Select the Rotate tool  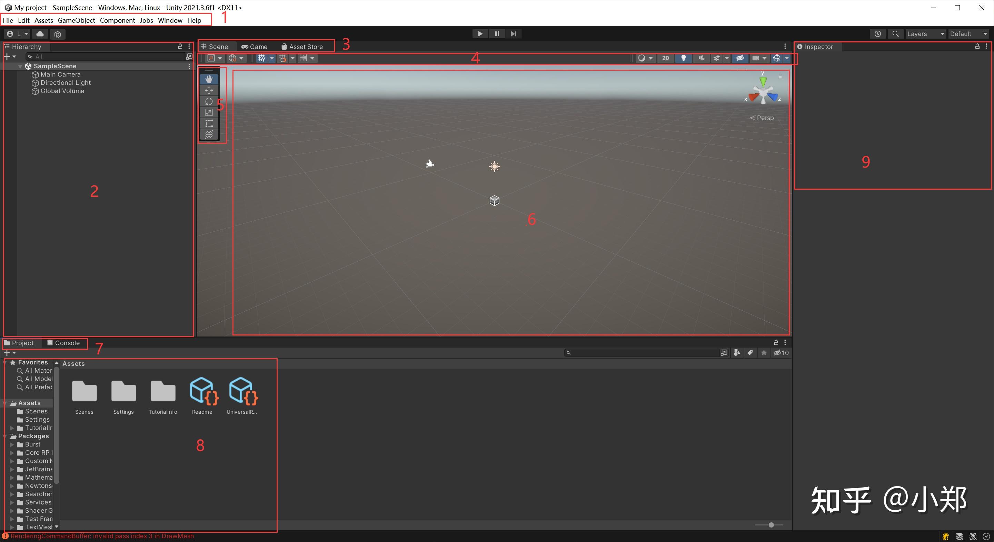tap(209, 101)
